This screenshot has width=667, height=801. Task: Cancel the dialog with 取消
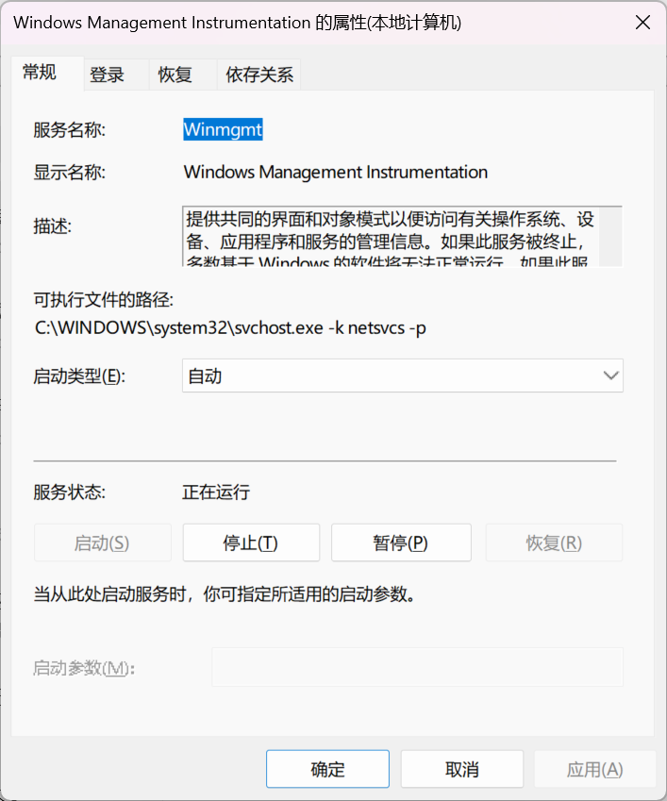[462, 769]
